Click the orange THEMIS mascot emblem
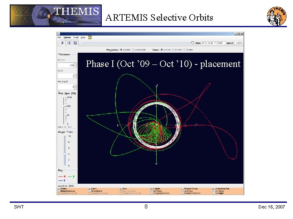The image size is (293, 219). pyautogui.click(x=277, y=16)
